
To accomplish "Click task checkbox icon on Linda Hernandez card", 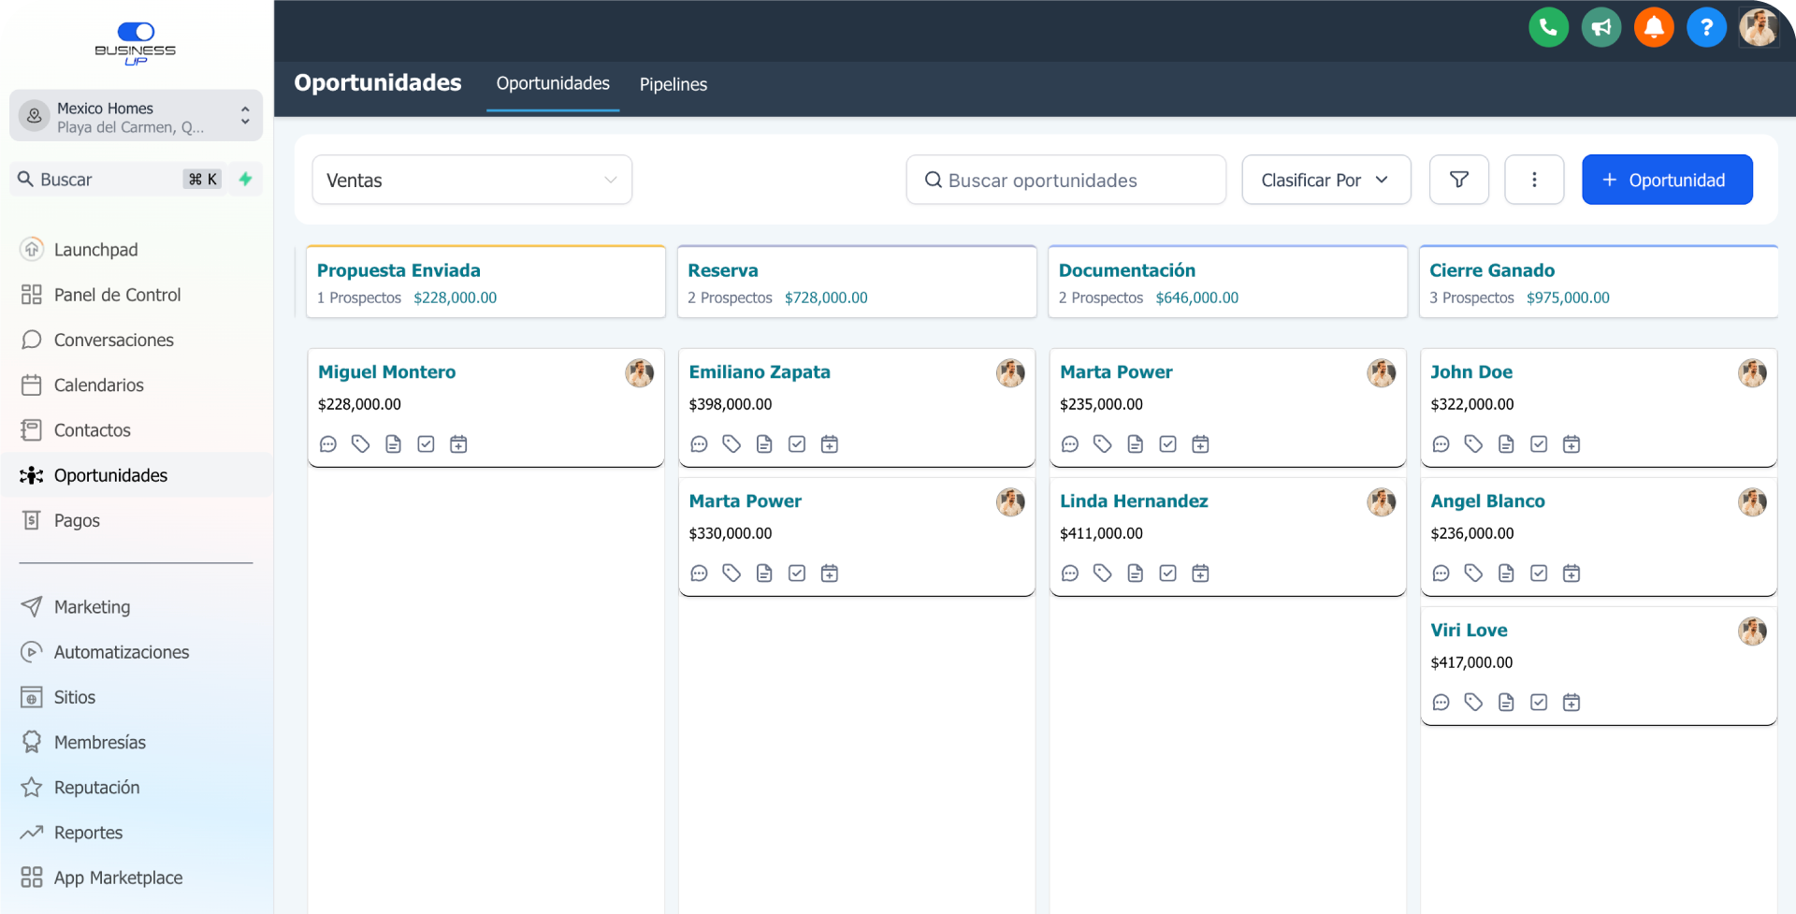I will tap(1167, 573).
